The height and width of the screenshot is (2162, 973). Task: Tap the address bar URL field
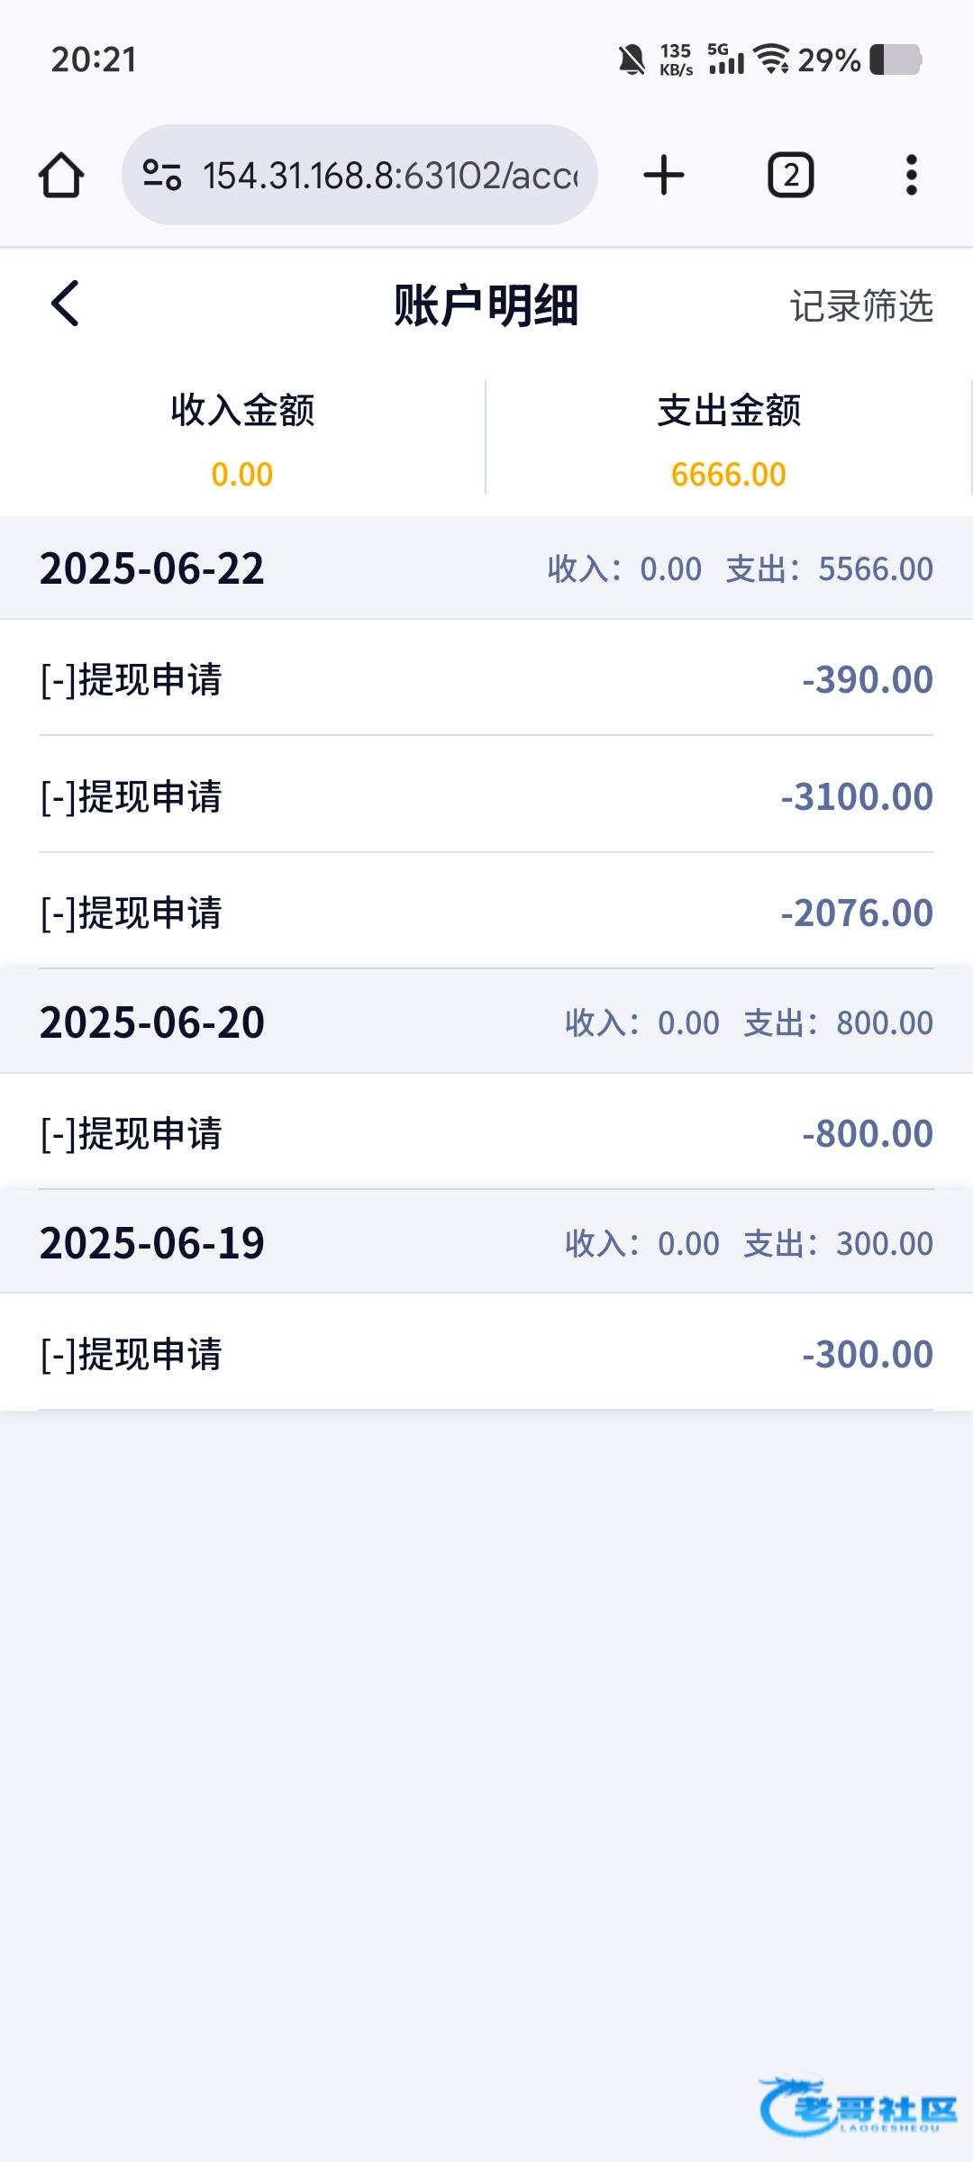(x=389, y=175)
